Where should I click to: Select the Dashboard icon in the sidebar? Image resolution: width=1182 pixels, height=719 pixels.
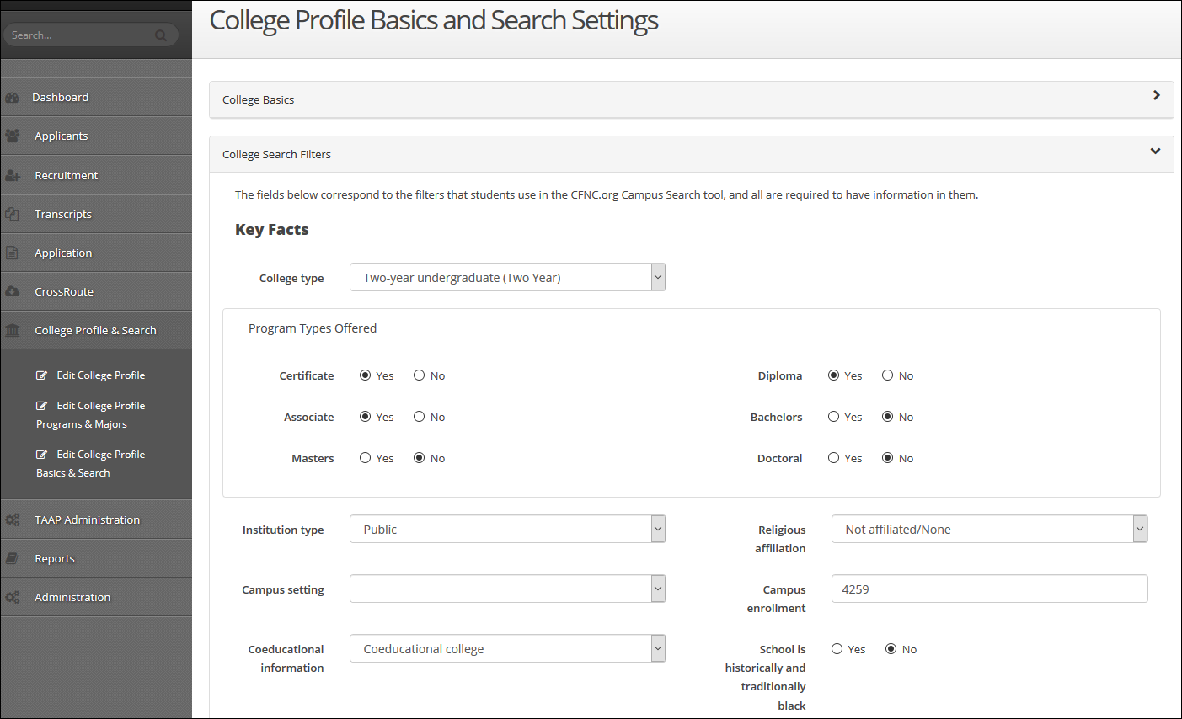coord(13,97)
